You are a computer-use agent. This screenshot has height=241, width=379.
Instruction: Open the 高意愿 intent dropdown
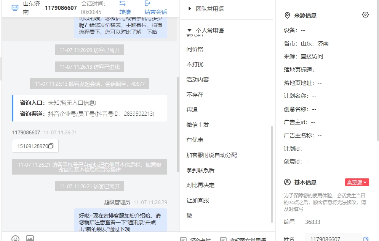click(x=357, y=182)
